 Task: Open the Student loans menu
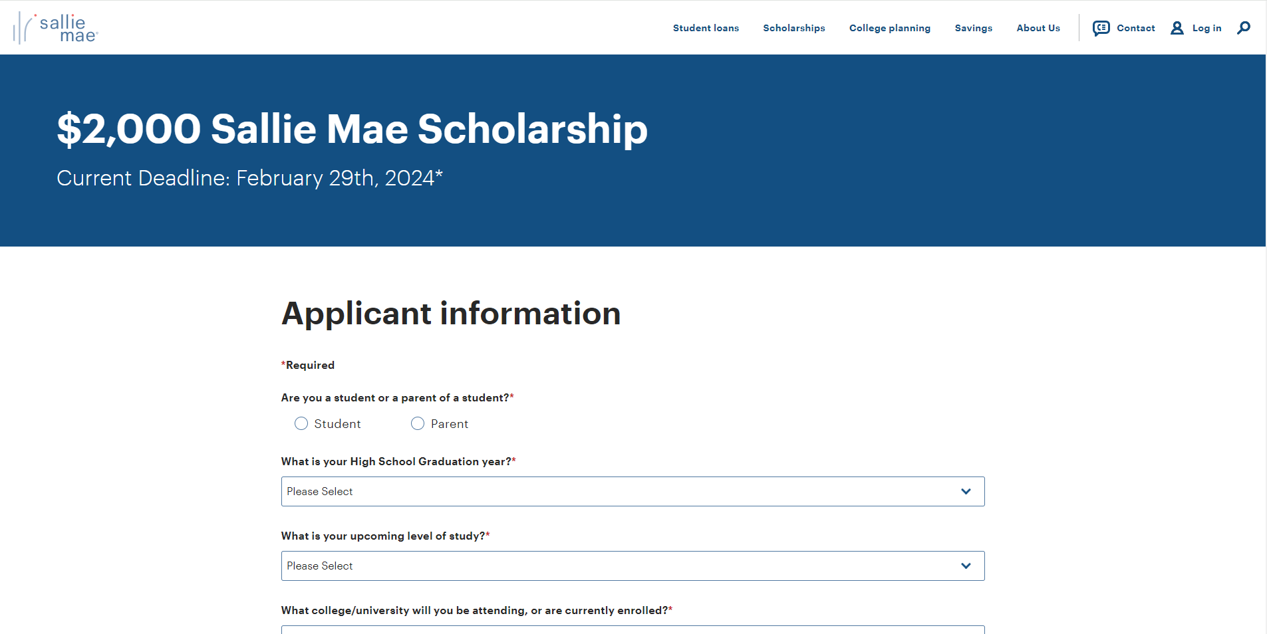(706, 28)
